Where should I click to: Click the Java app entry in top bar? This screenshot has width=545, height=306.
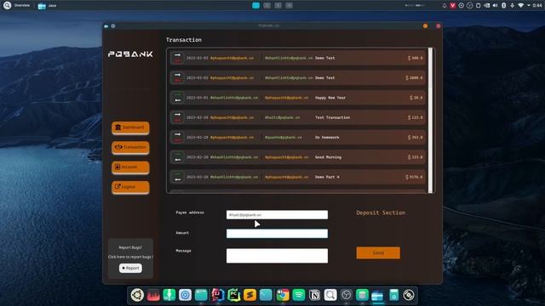pyautogui.click(x=47, y=6)
